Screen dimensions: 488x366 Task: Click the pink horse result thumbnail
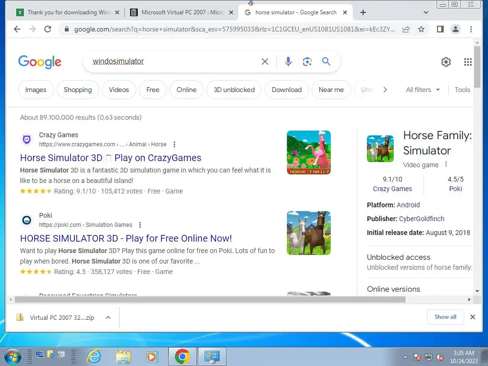(x=309, y=152)
